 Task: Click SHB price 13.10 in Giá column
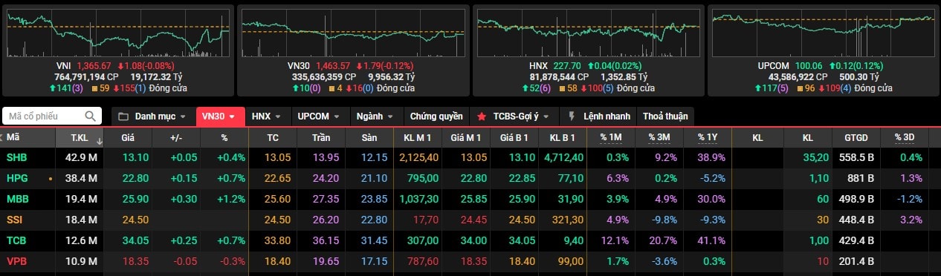click(x=135, y=157)
